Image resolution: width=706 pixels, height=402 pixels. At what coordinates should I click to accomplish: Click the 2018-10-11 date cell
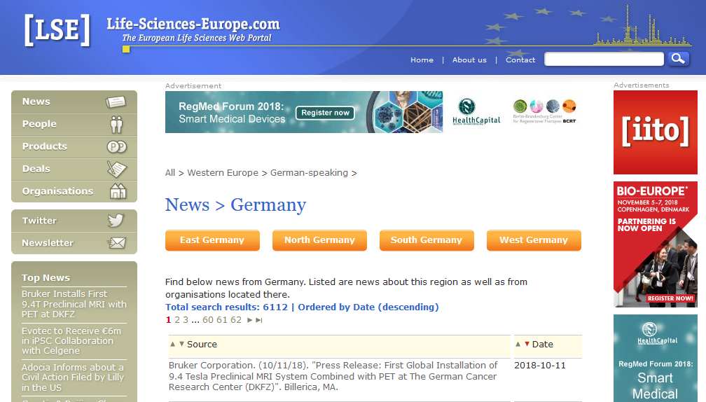point(540,366)
